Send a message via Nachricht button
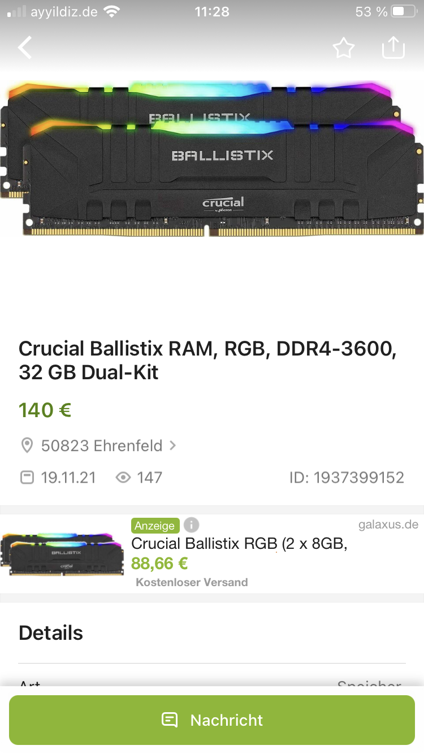The width and height of the screenshot is (424, 754). pos(212,720)
